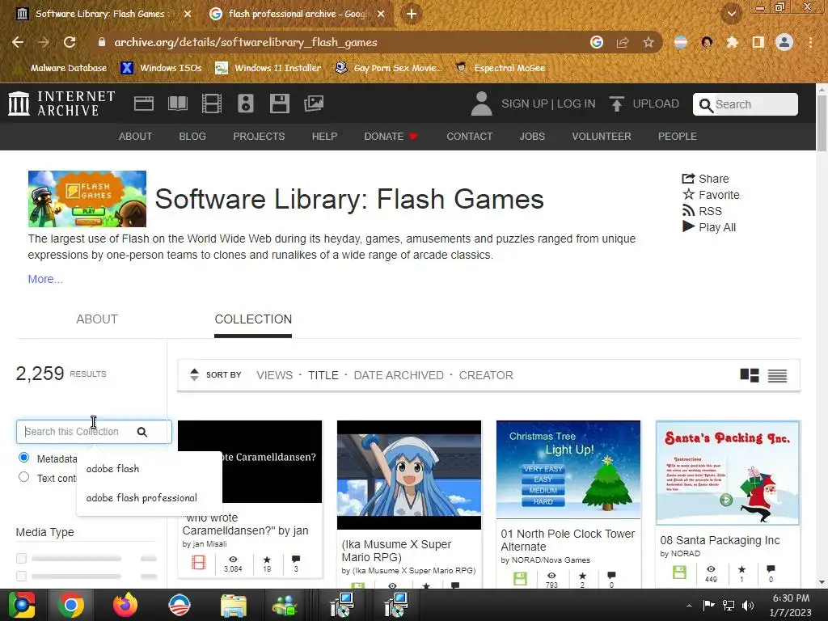Open the VOLUNTEER menu item
828x621 pixels.
point(602,136)
